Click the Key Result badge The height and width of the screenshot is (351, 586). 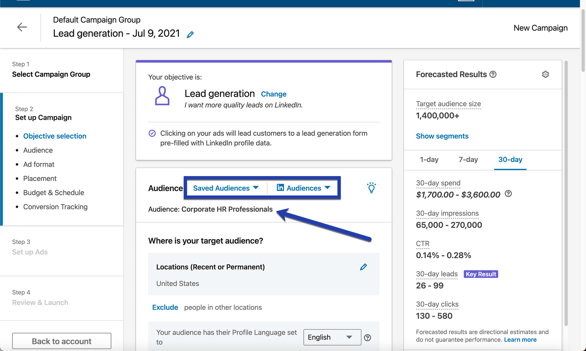(481, 274)
